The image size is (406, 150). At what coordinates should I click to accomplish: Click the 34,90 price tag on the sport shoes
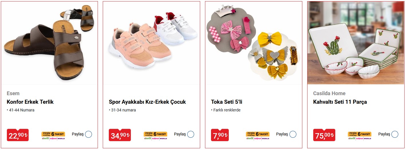pos(120,135)
